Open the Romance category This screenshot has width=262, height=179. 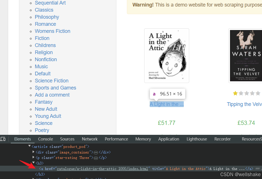[45, 24]
